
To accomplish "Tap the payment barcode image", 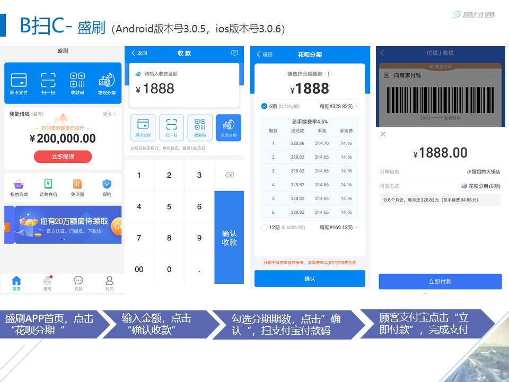I will tap(440, 100).
